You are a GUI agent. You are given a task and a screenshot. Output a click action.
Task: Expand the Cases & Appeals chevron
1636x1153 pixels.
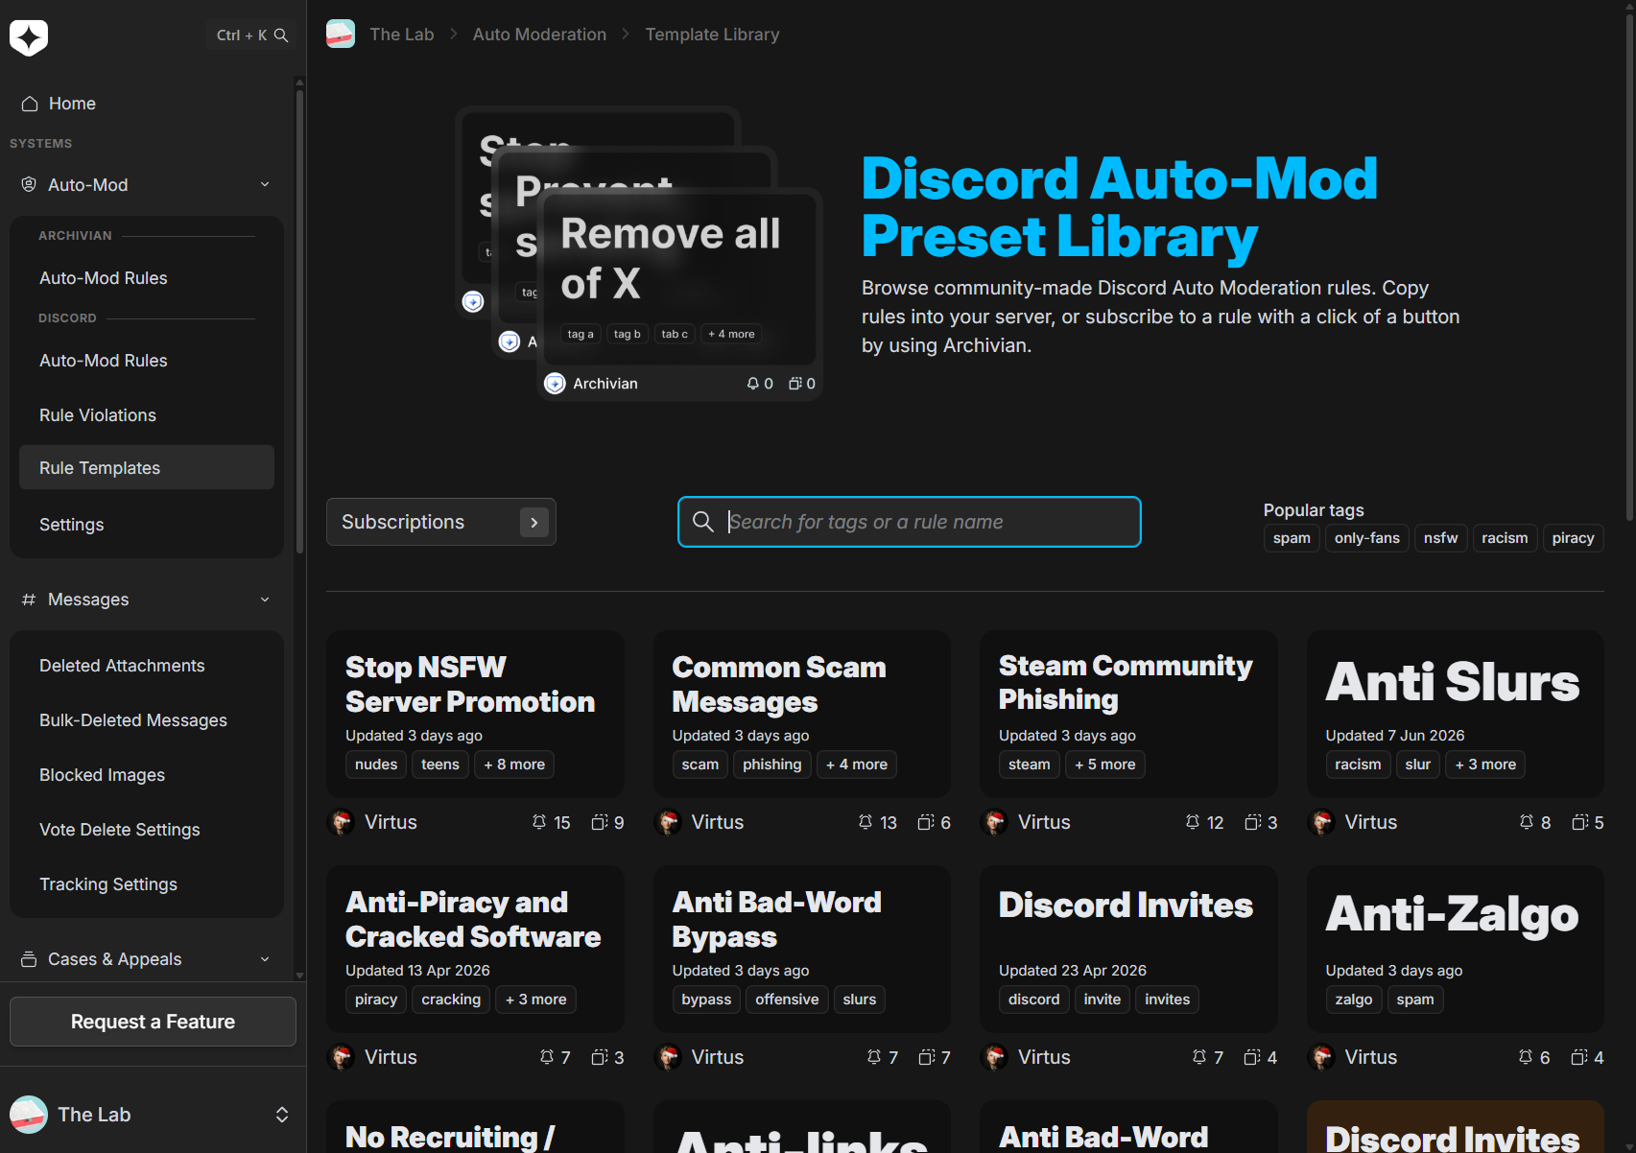pyautogui.click(x=265, y=959)
